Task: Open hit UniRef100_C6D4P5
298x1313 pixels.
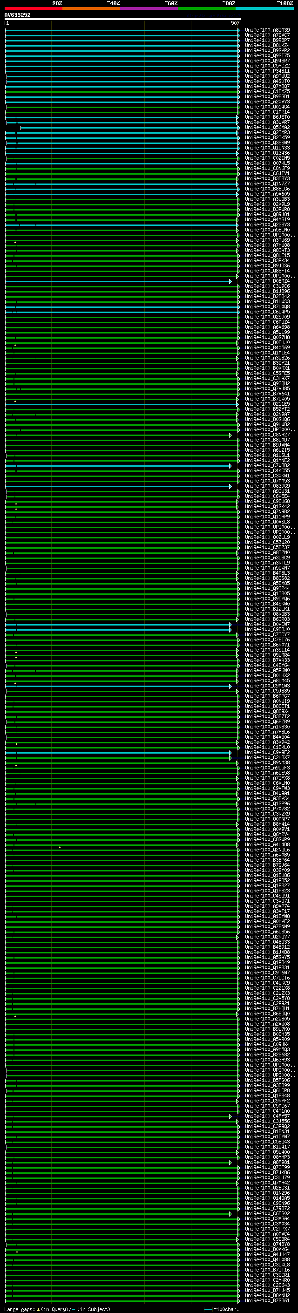Action: tap(267, 312)
